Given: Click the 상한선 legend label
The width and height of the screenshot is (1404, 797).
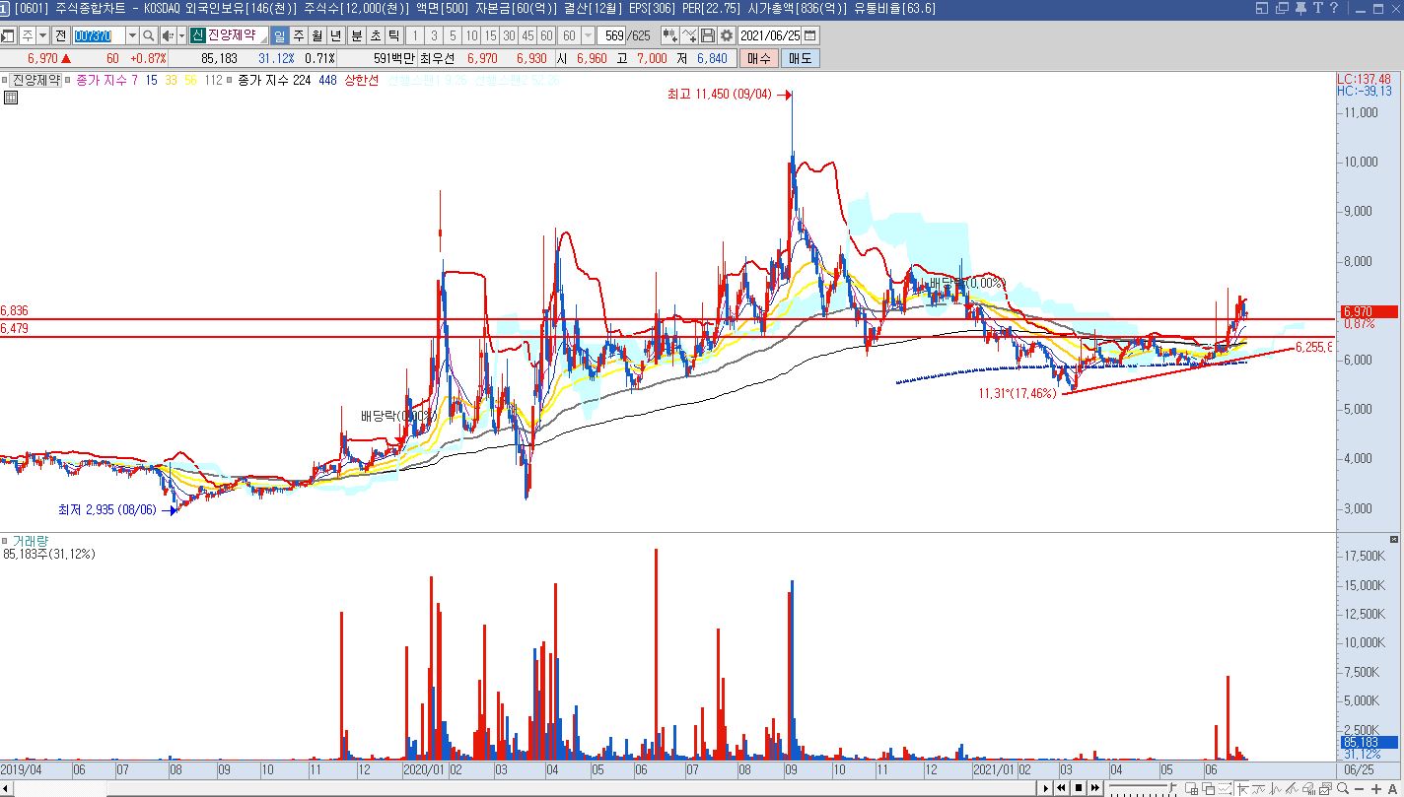Looking at the screenshot, I should pyautogui.click(x=361, y=80).
